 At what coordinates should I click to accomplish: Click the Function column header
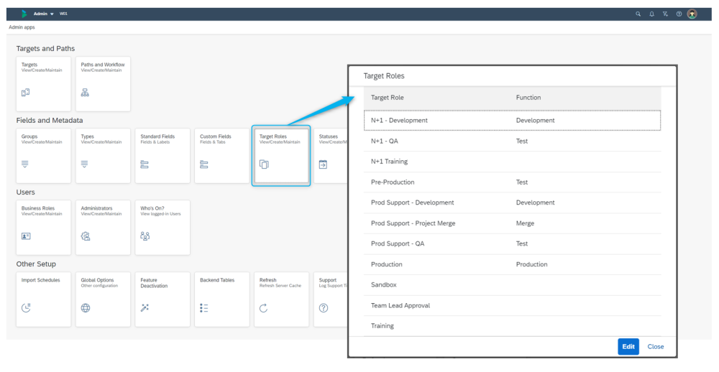(x=528, y=98)
